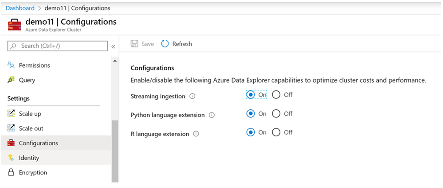This screenshot has height=188, width=443.
Task: Click the Encryption padlock icon
Action: coord(11,172)
